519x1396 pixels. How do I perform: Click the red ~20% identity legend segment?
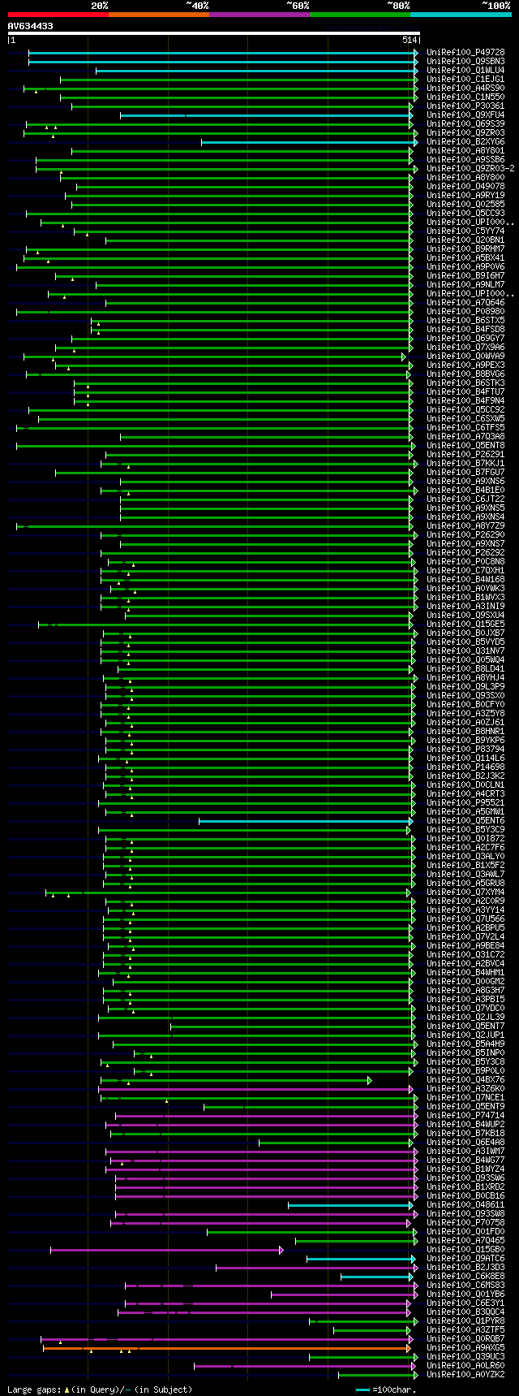point(58,15)
